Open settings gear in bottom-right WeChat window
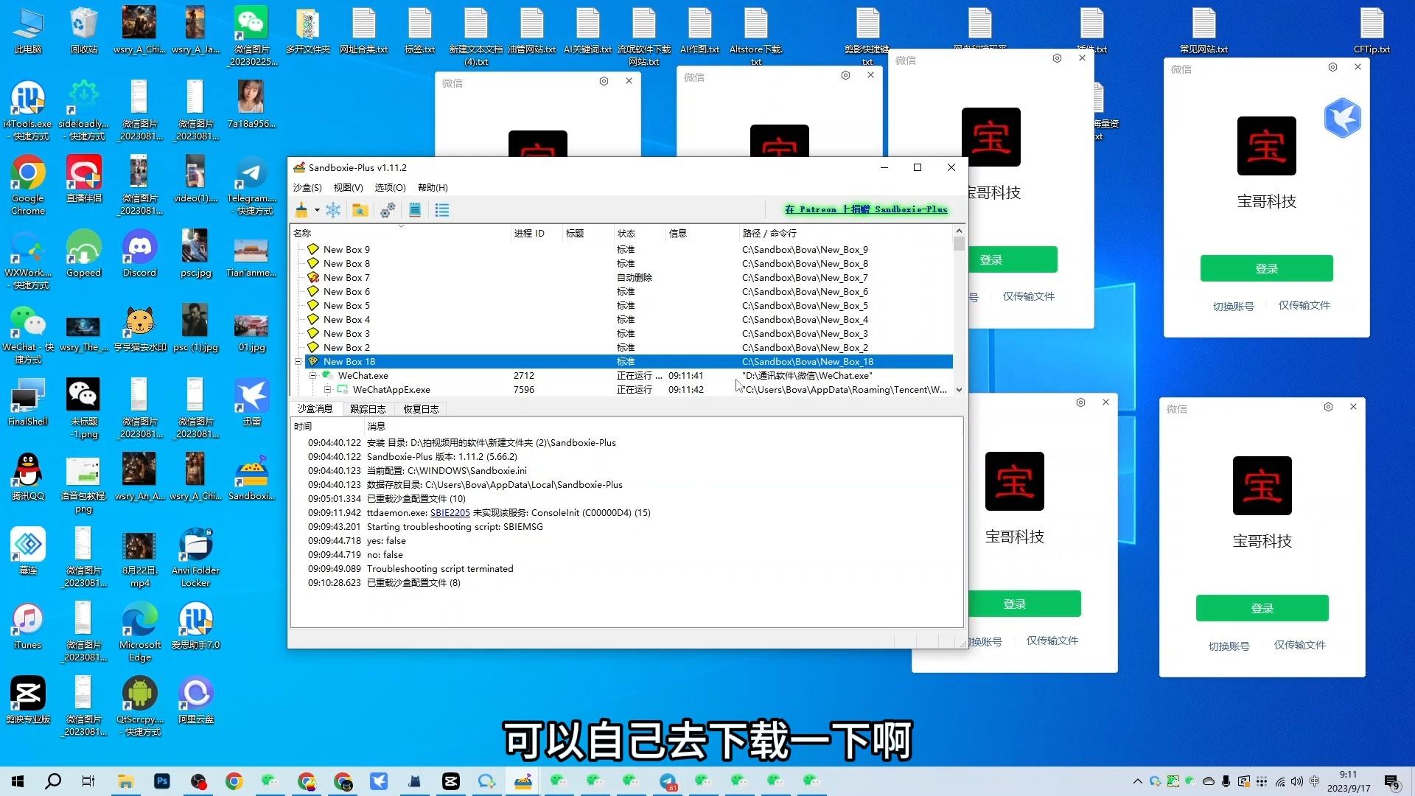1415x796 pixels. click(x=1328, y=407)
